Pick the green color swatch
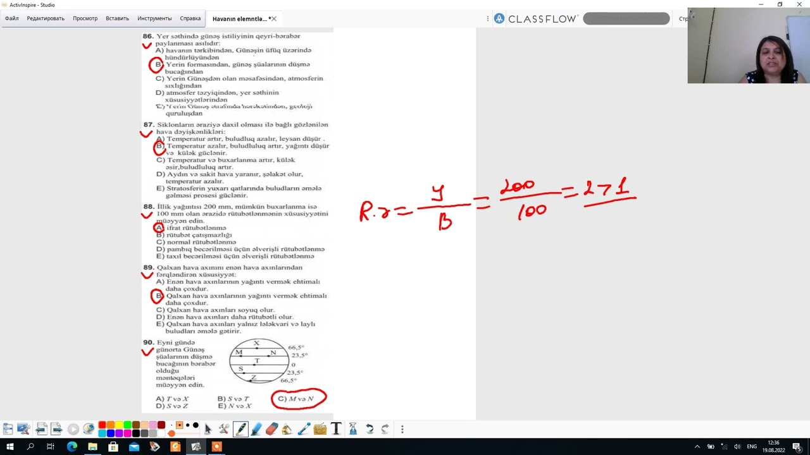 pyautogui.click(x=127, y=425)
